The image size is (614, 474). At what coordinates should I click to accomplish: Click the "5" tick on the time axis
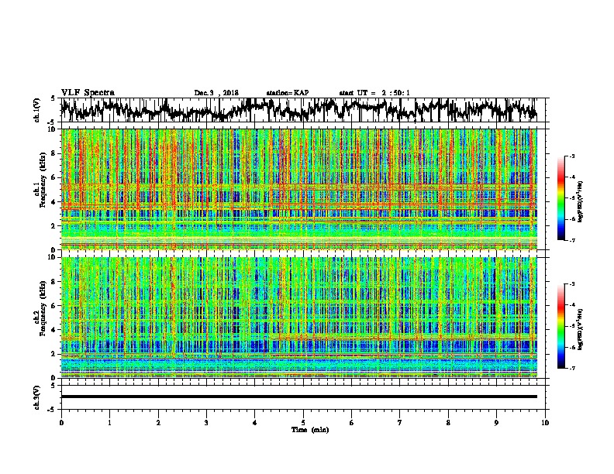click(x=303, y=423)
